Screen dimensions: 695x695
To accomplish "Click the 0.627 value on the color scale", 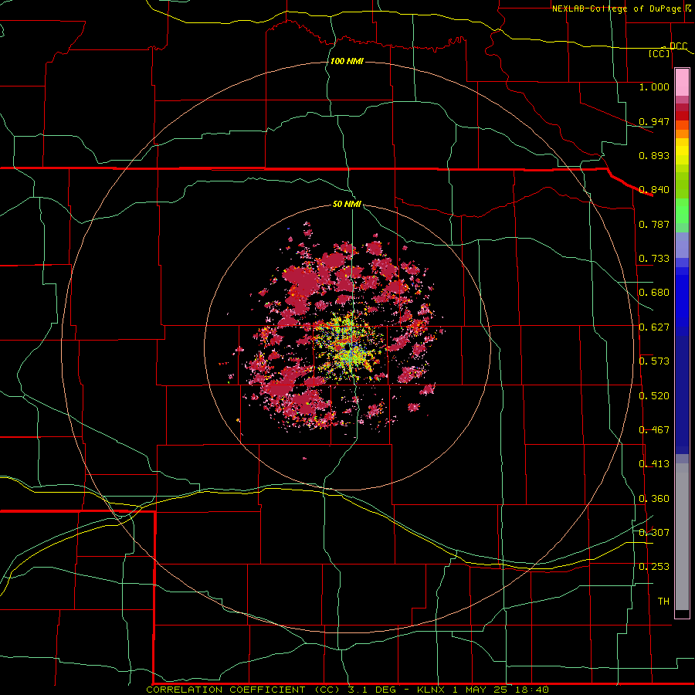I will click(654, 327).
